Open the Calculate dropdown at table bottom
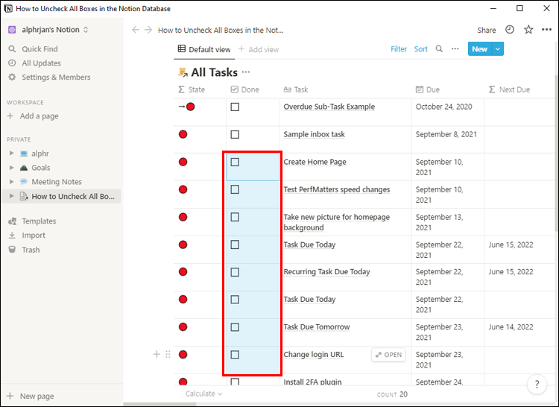 pos(203,394)
